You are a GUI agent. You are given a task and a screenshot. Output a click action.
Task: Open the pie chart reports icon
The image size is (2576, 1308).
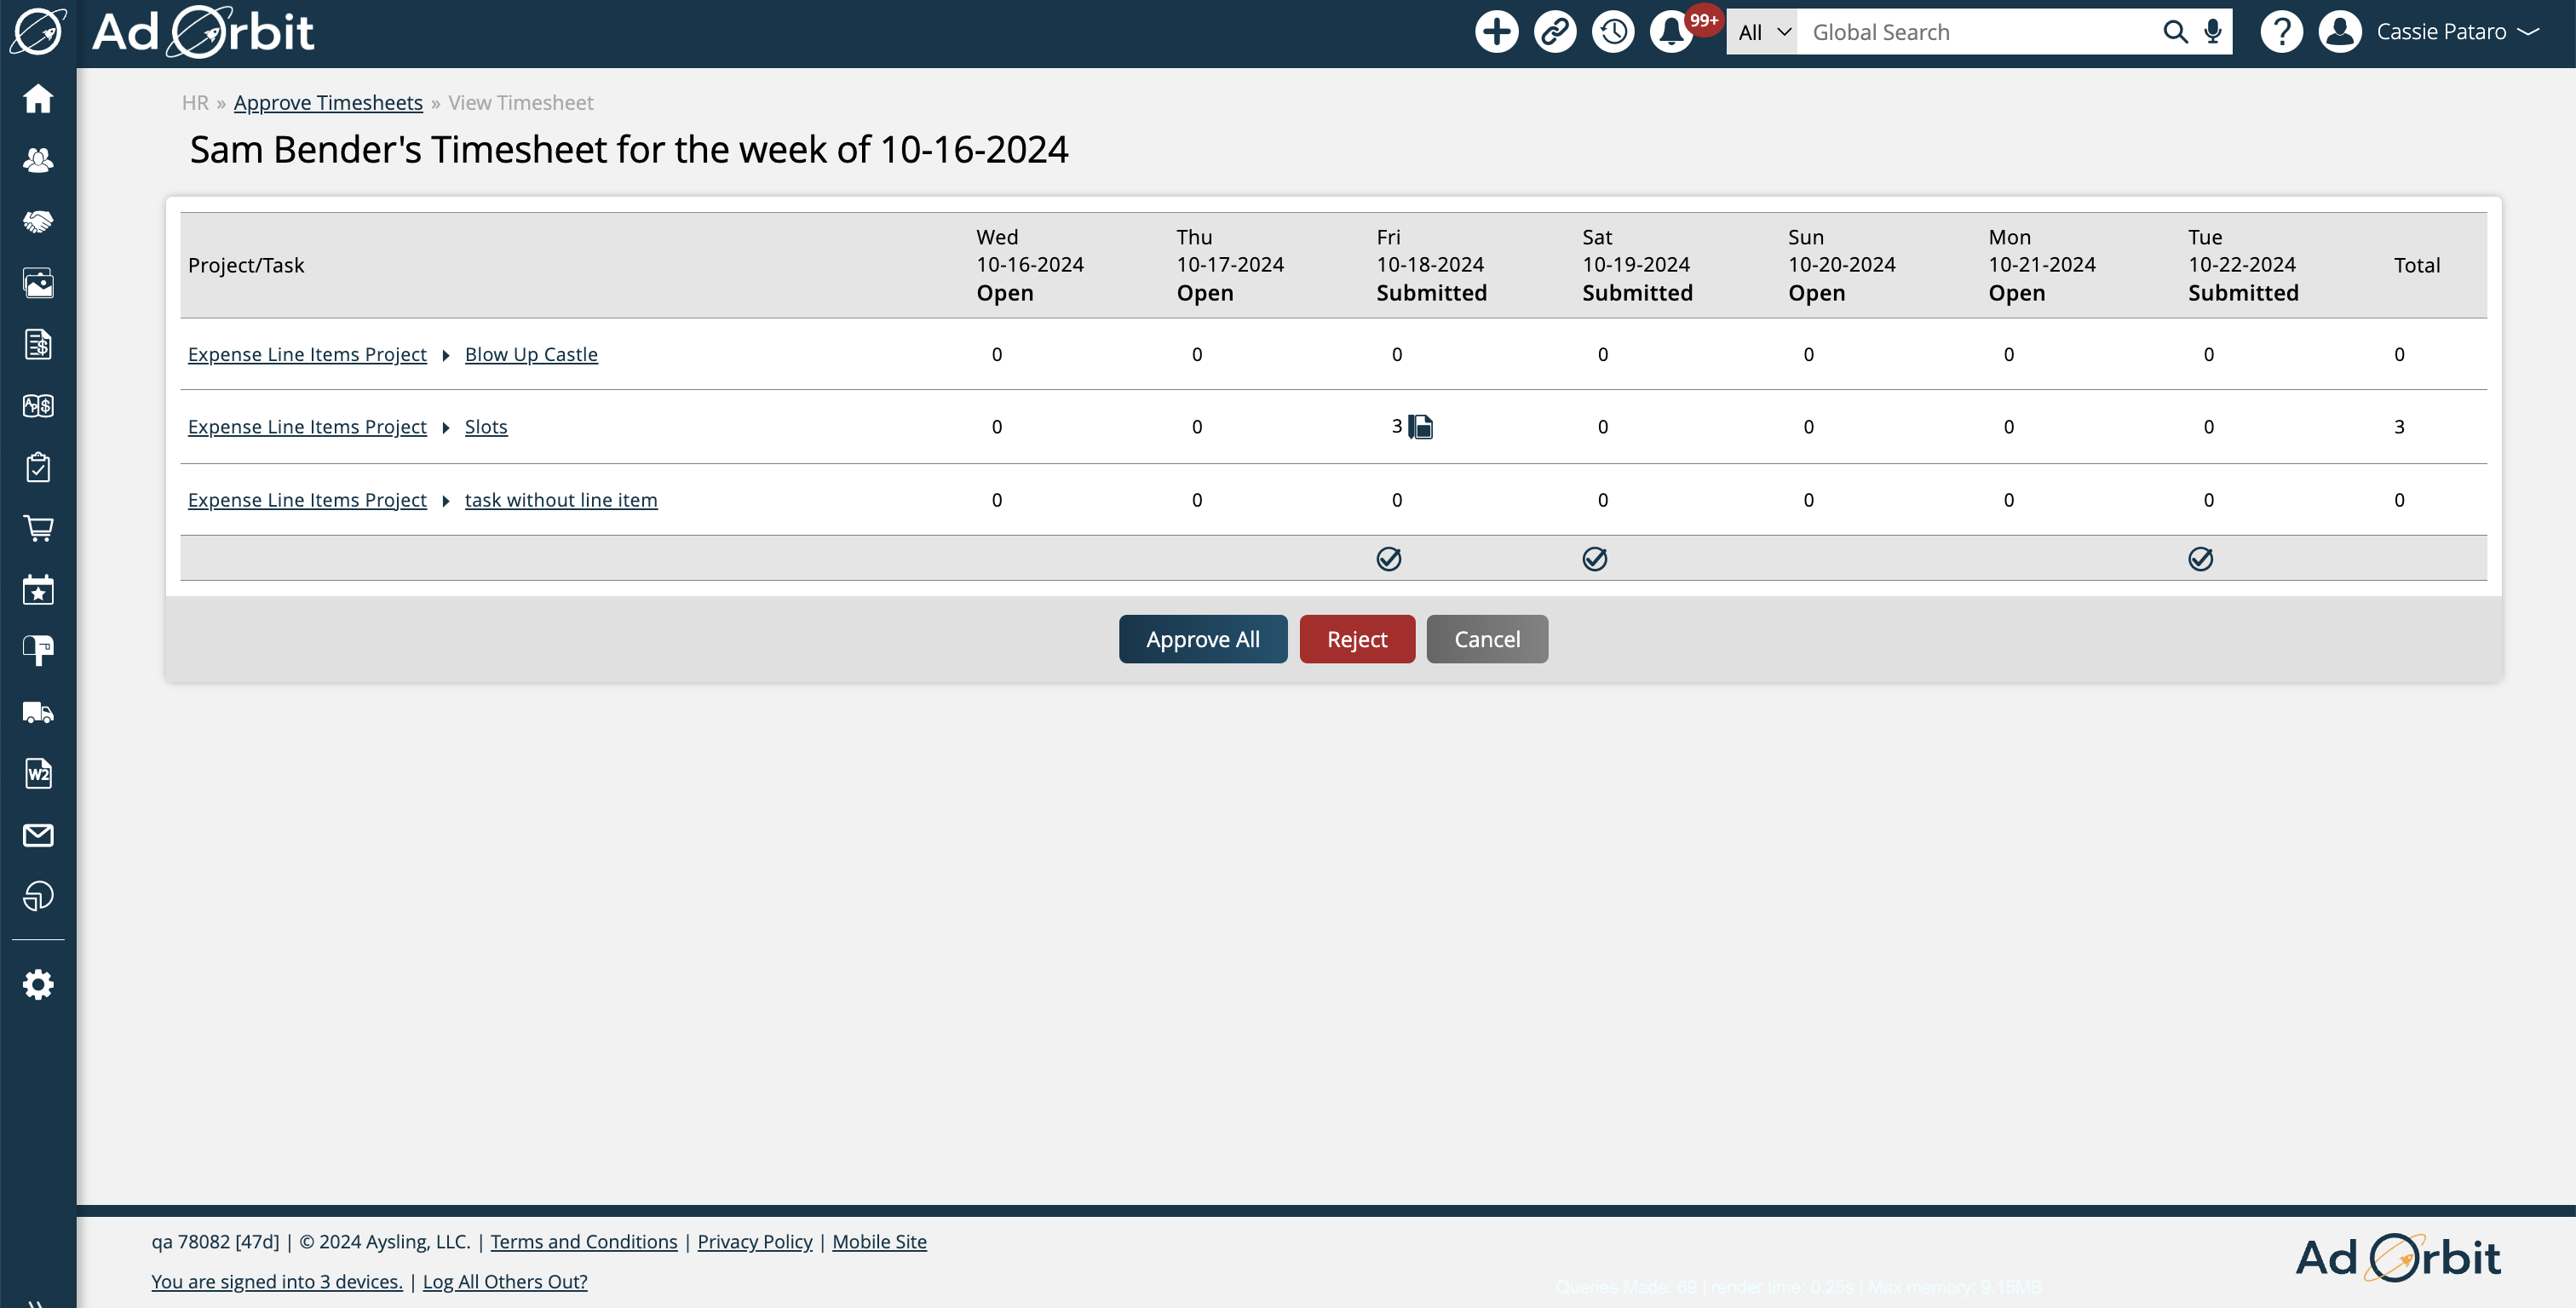coord(38,896)
